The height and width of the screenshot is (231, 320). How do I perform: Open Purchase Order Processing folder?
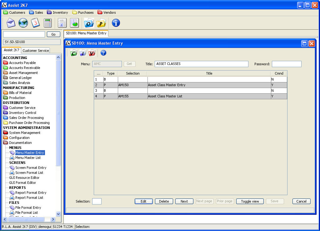point(29,123)
